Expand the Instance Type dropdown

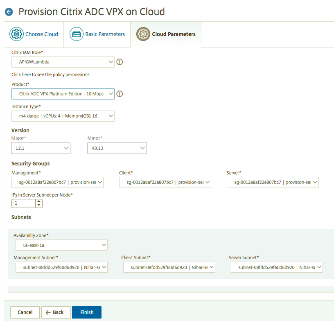pos(63,116)
